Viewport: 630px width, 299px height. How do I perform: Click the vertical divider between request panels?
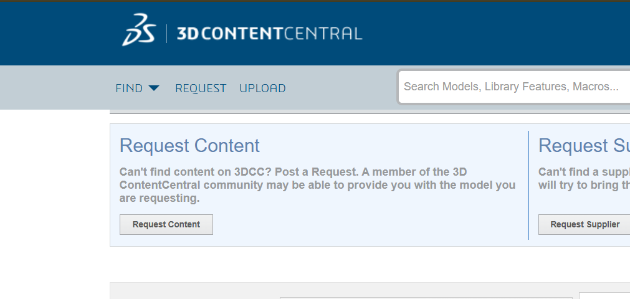[x=528, y=185]
